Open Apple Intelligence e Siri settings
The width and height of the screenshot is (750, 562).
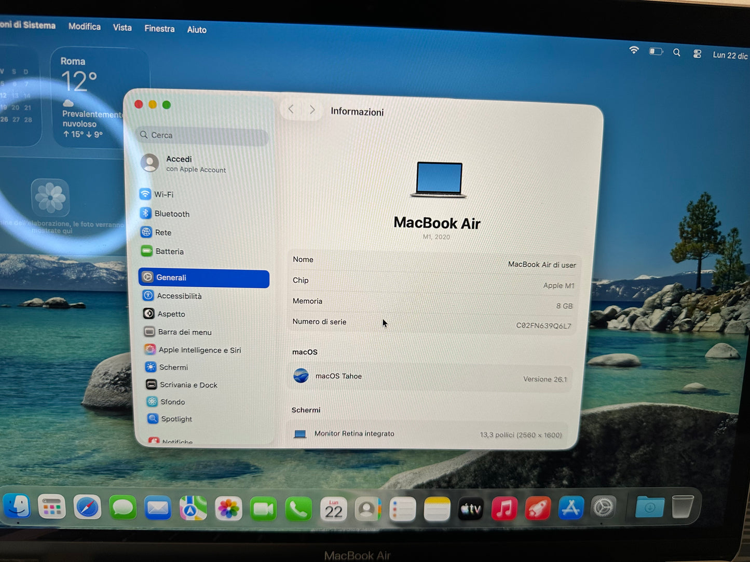click(x=200, y=350)
